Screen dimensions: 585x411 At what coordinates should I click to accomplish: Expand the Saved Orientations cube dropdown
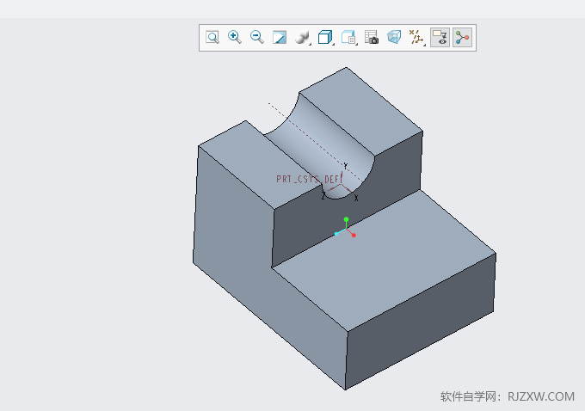(326, 37)
